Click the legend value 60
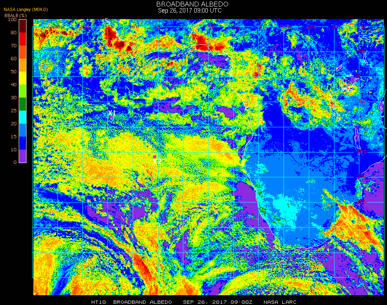The image size is (387, 305). pos(13,59)
